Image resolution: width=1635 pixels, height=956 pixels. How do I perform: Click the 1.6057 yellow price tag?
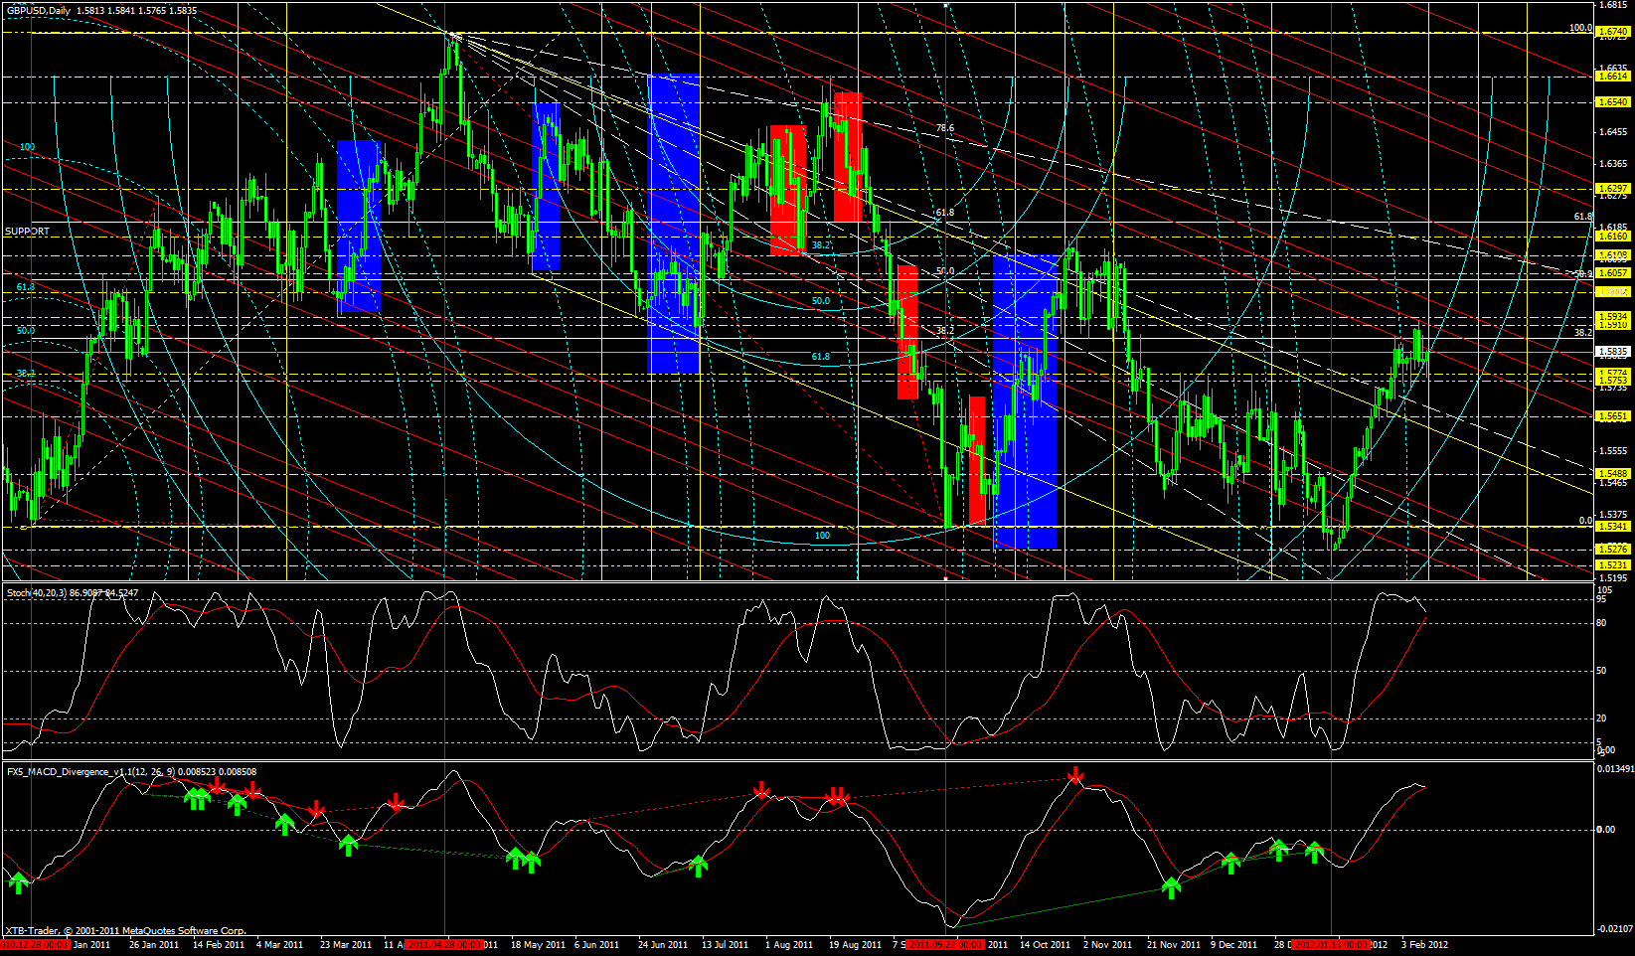pos(1612,272)
